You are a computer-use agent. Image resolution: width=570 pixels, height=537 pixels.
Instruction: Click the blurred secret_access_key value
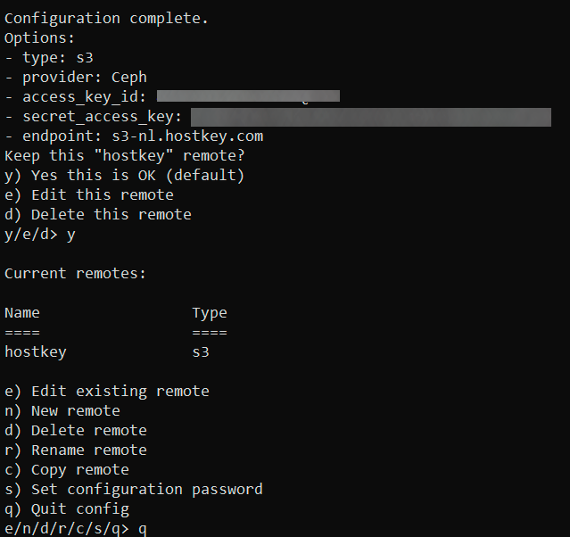[371, 117]
